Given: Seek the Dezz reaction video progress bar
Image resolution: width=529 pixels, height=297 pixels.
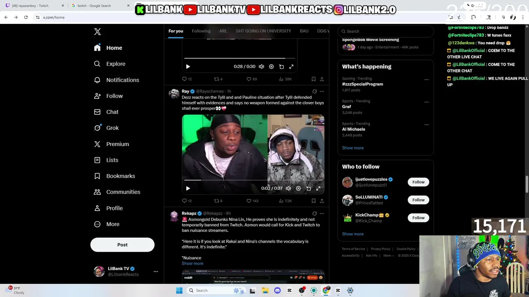Looking at the screenshot, I should 253,180.
